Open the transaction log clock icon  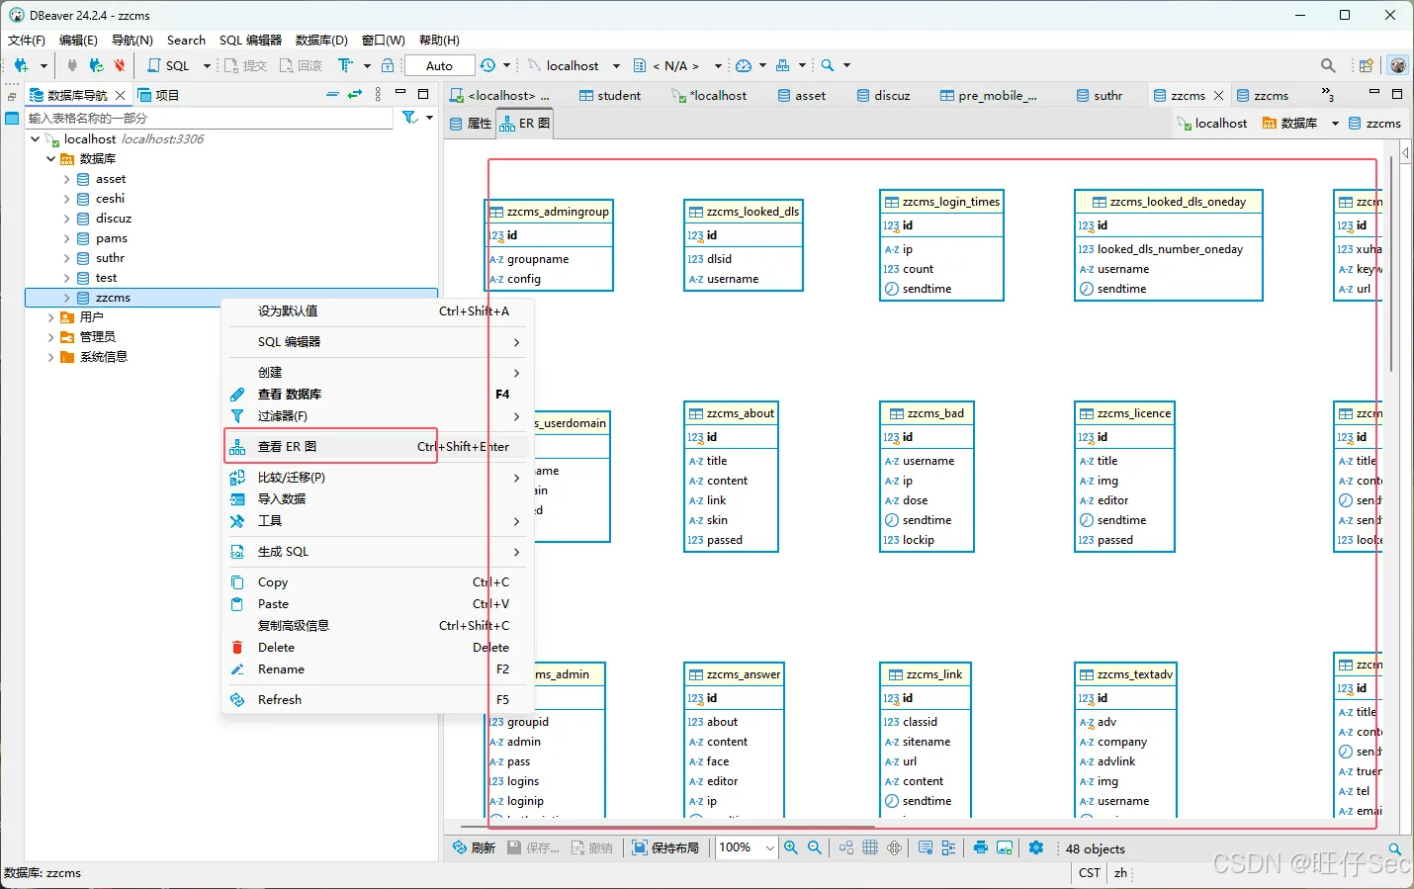pos(487,65)
